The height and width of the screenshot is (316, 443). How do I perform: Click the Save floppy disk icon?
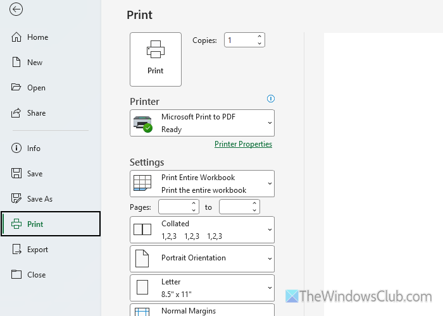[x=16, y=173]
